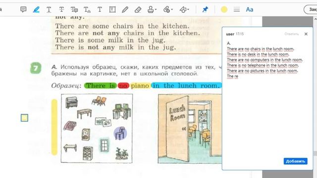Close the comment toolbar with Закрыть button
The height and width of the screenshot is (178, 317).
(311, 9)
